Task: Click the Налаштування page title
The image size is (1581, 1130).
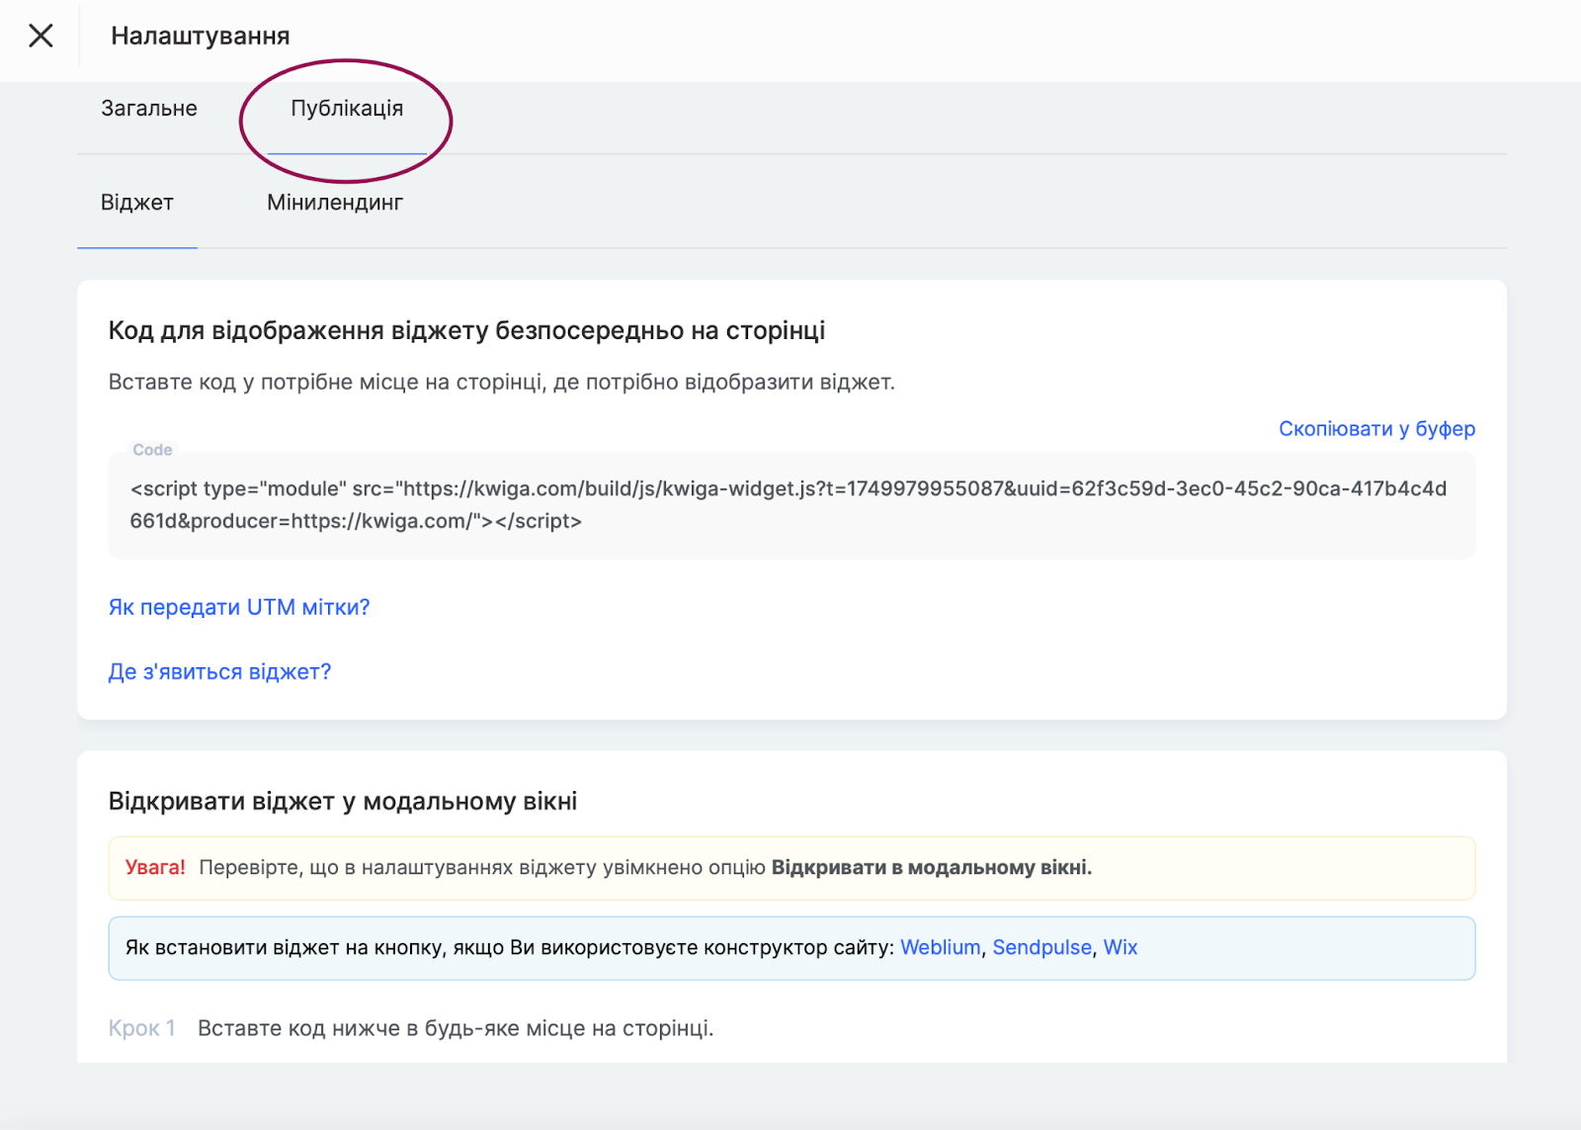Action: click(201, 36)
